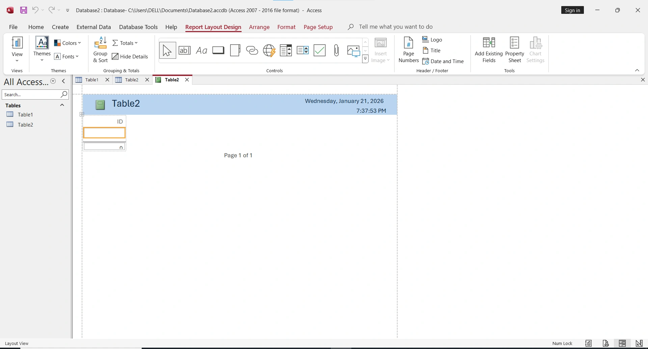Insert an Attachment control
Image resolution: width=648 pixels, height=349 pixels.
(x=336, y=50)
